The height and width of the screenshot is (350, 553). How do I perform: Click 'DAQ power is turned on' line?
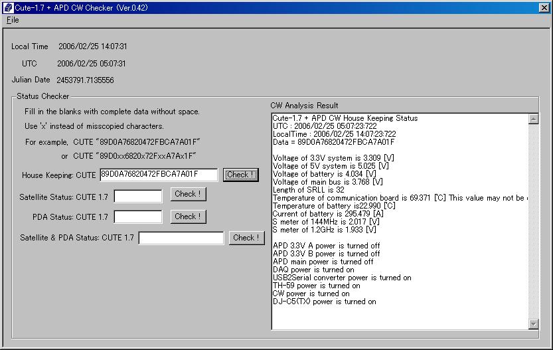[x=313, y=270]
